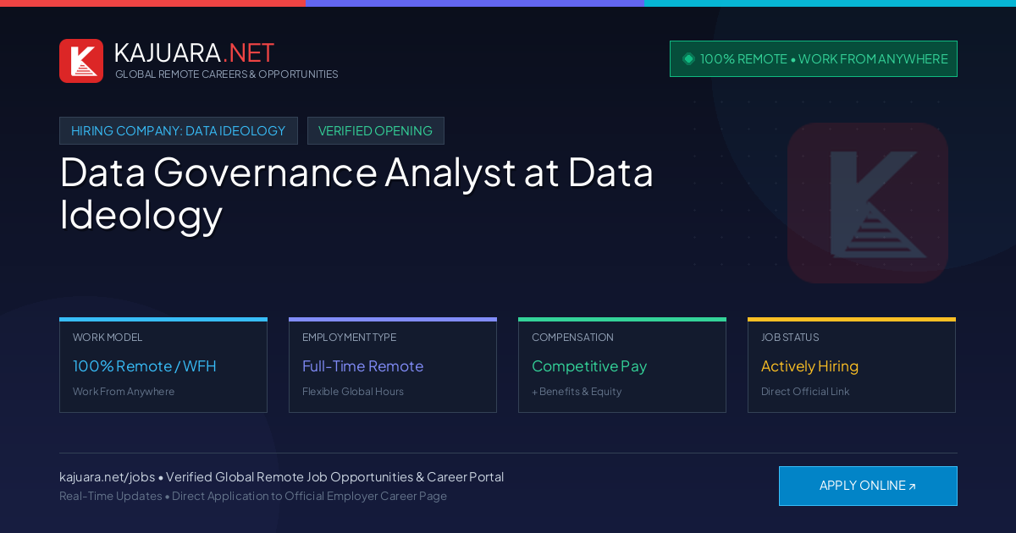Open the Compensation card

[622, 365]
